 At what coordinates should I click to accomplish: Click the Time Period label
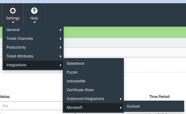(160, 97)
